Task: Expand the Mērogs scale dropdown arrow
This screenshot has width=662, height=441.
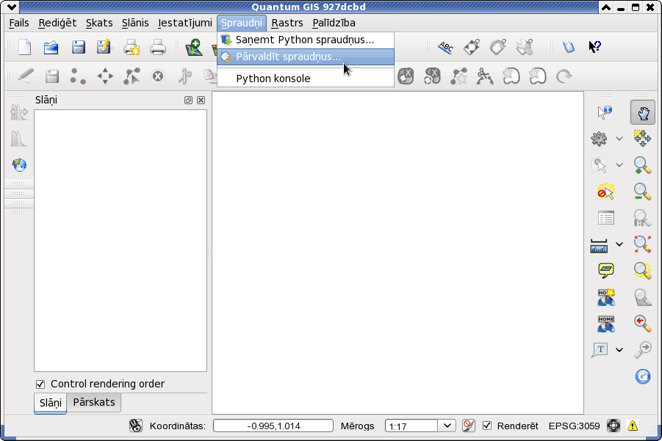Action: [447, 426]
